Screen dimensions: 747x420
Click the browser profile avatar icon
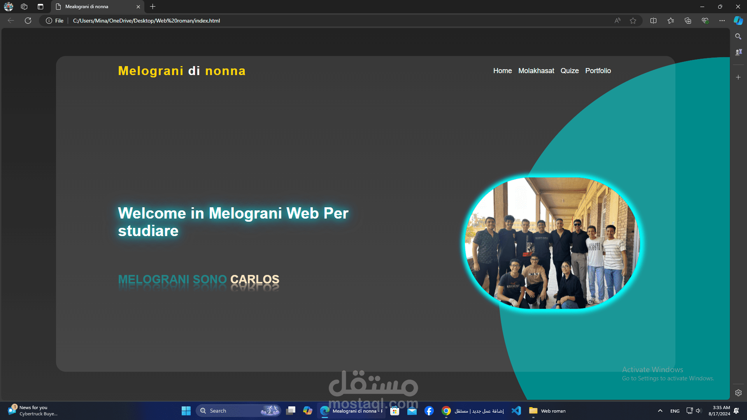[x=9, y=7]
